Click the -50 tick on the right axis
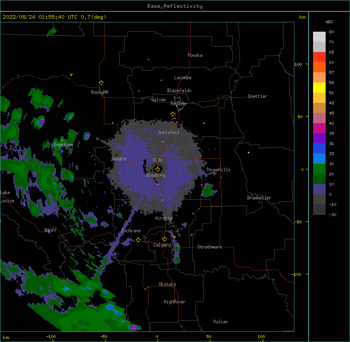 point(298,222)
